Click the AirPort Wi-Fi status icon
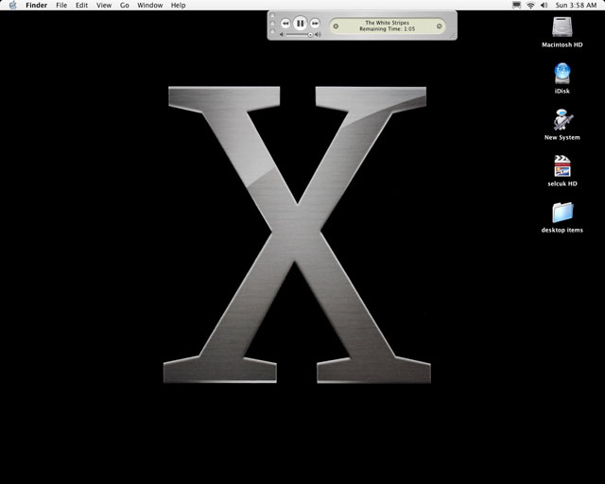Screen dimensions: 605x484 pyautogui.click(x=530, y=5)
